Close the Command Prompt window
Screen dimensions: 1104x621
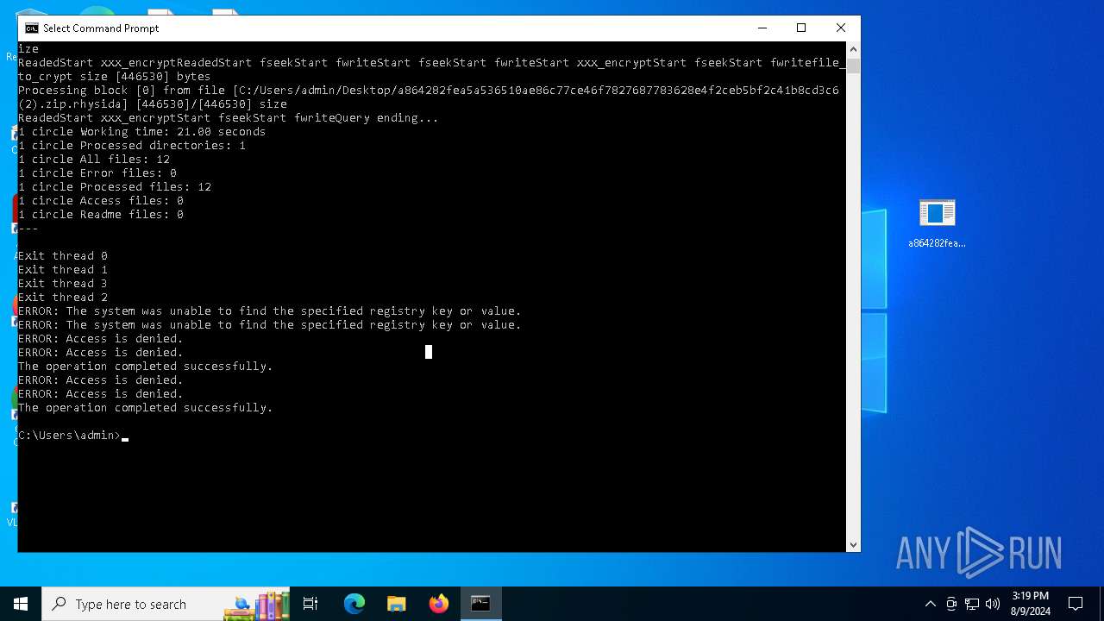pos(841,28)
